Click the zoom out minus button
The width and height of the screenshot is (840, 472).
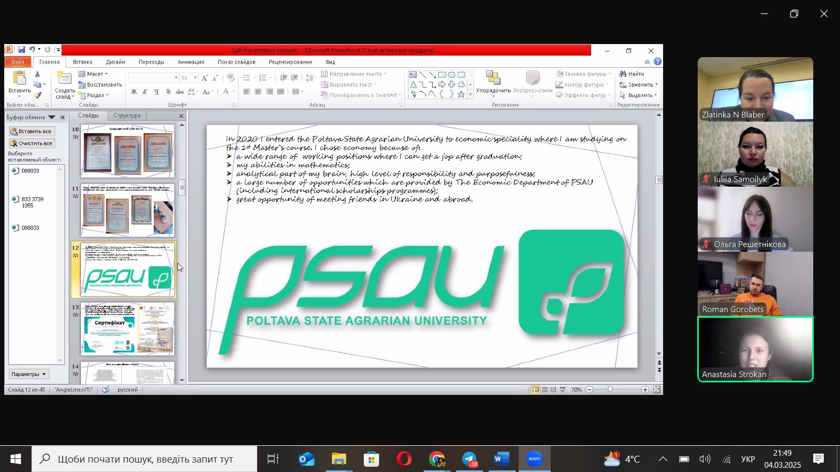point(589,390)
